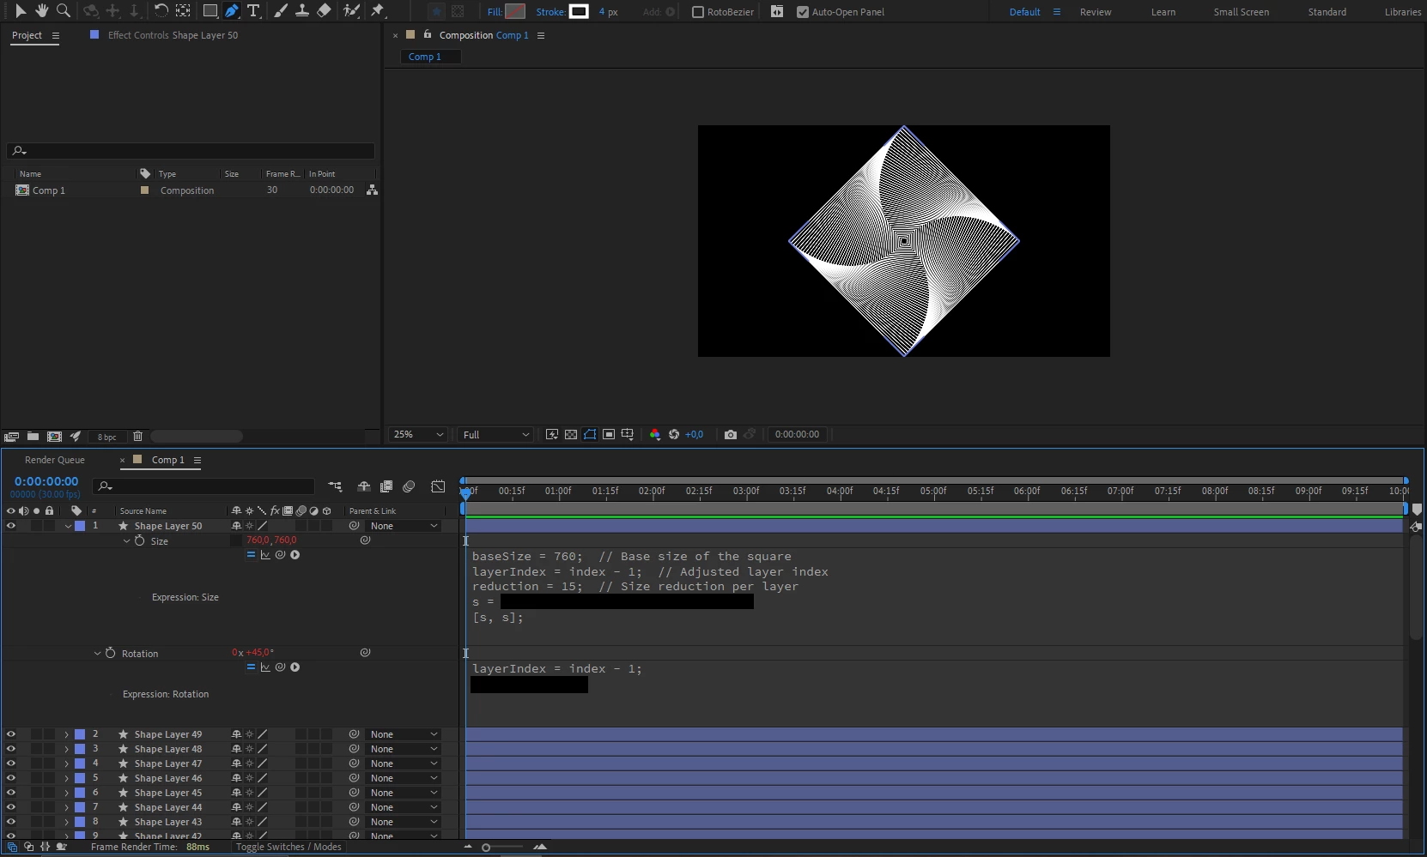Open the Fill color swatch
The image size is (1427, 857).
515,11
